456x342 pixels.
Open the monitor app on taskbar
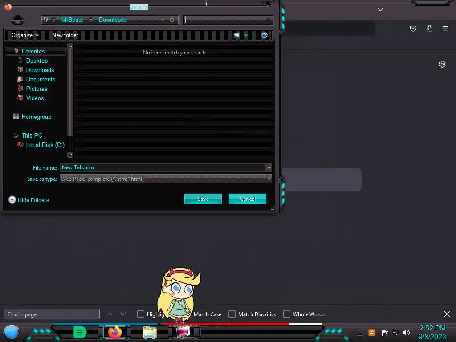pos(183,332)
